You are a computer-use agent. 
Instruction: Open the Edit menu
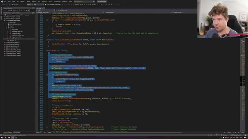click(9, 2)
